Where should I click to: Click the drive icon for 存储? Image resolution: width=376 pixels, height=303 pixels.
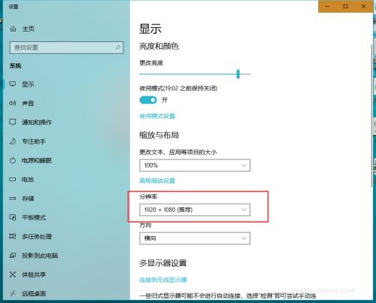[x=13, y=198]
